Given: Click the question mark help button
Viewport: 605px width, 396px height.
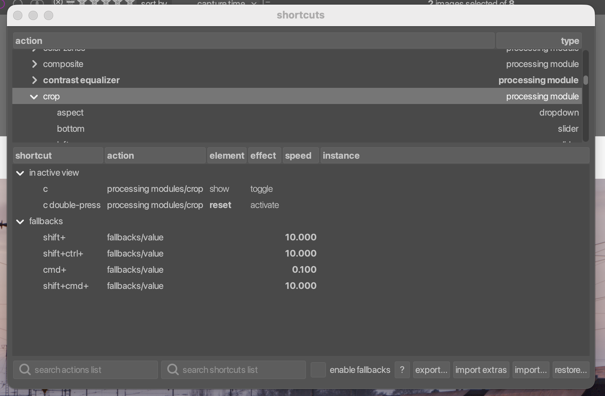Looking at the screenshot, I should pos(402,370).
